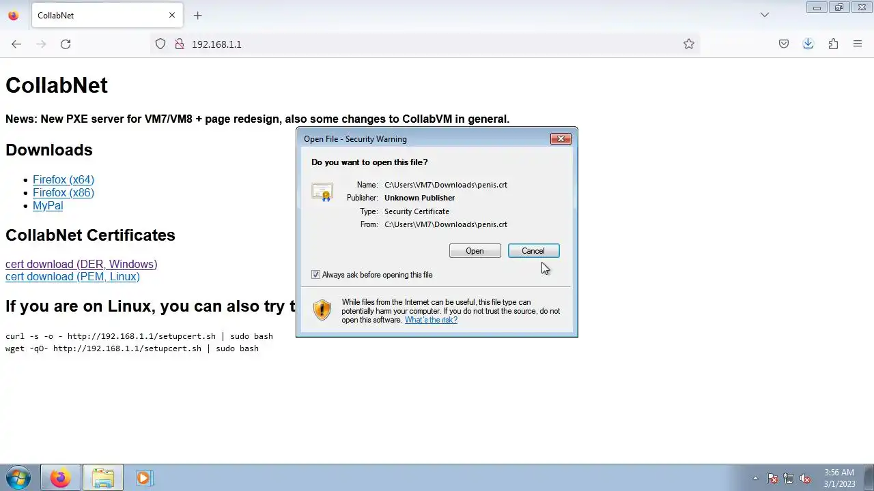Open the MyPal download link
The image size is (874, 491).
coord(48,205)
